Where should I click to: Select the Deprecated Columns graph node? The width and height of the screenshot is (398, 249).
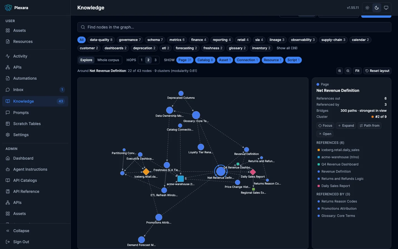click(x=181, y=94)
